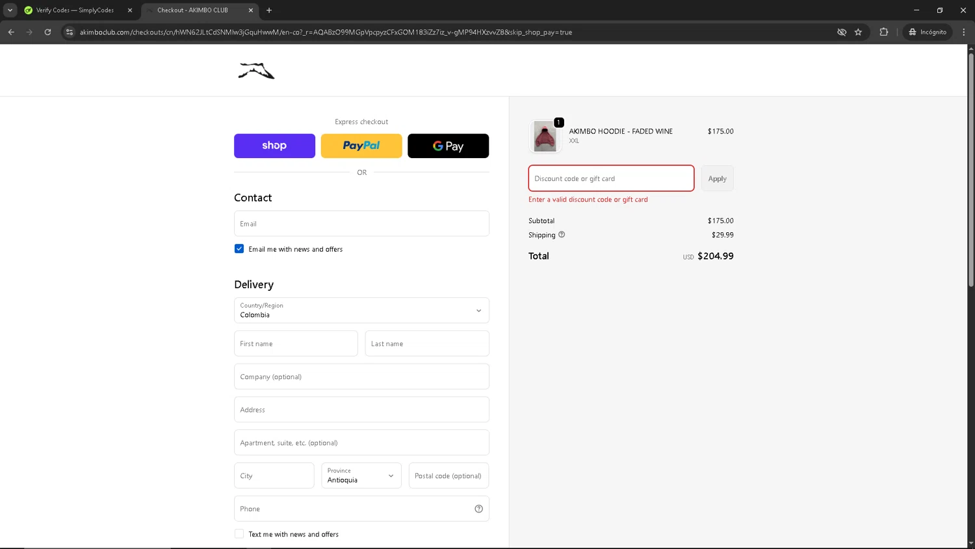Click the phone field help question icon
Screen dimensions: 975x549
478,509
